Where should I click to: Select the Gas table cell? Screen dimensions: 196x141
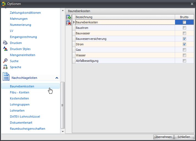pos(125,50)
